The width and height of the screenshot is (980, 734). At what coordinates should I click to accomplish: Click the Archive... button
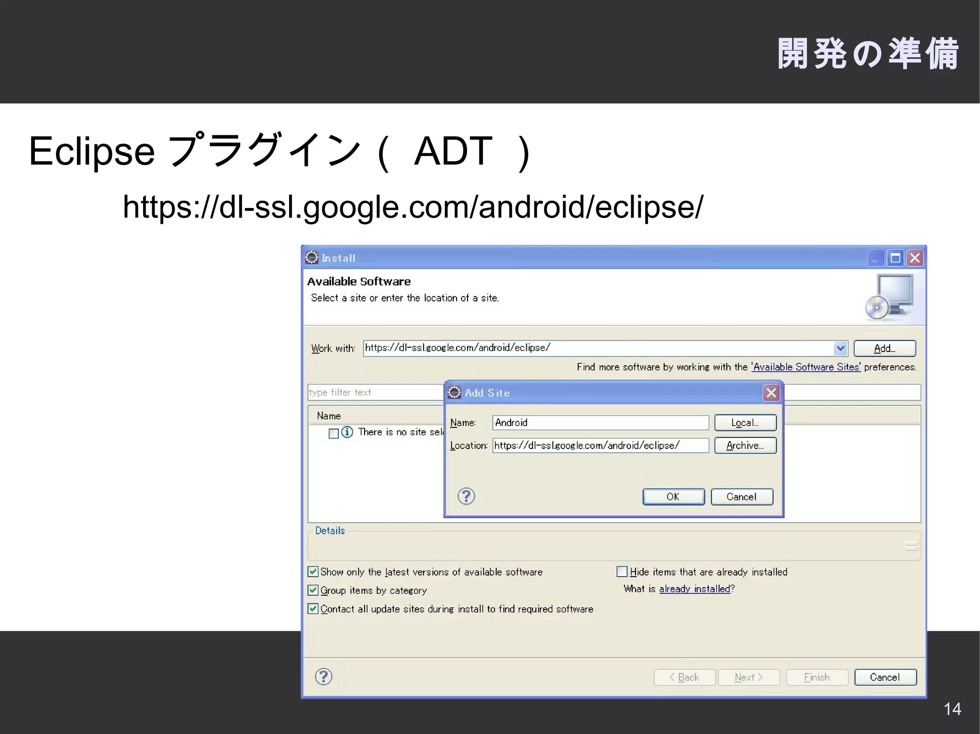pyautogui.click(x=745, y=446)
